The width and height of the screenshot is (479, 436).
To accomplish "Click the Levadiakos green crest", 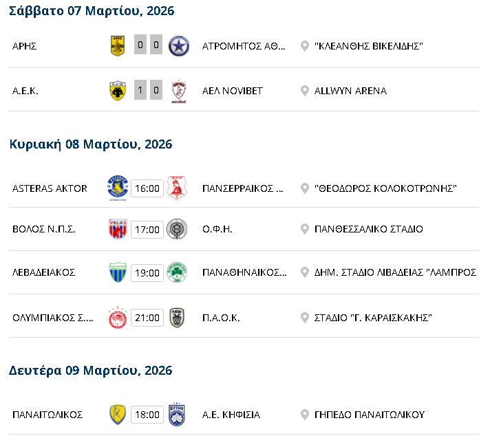I will 118,272.
